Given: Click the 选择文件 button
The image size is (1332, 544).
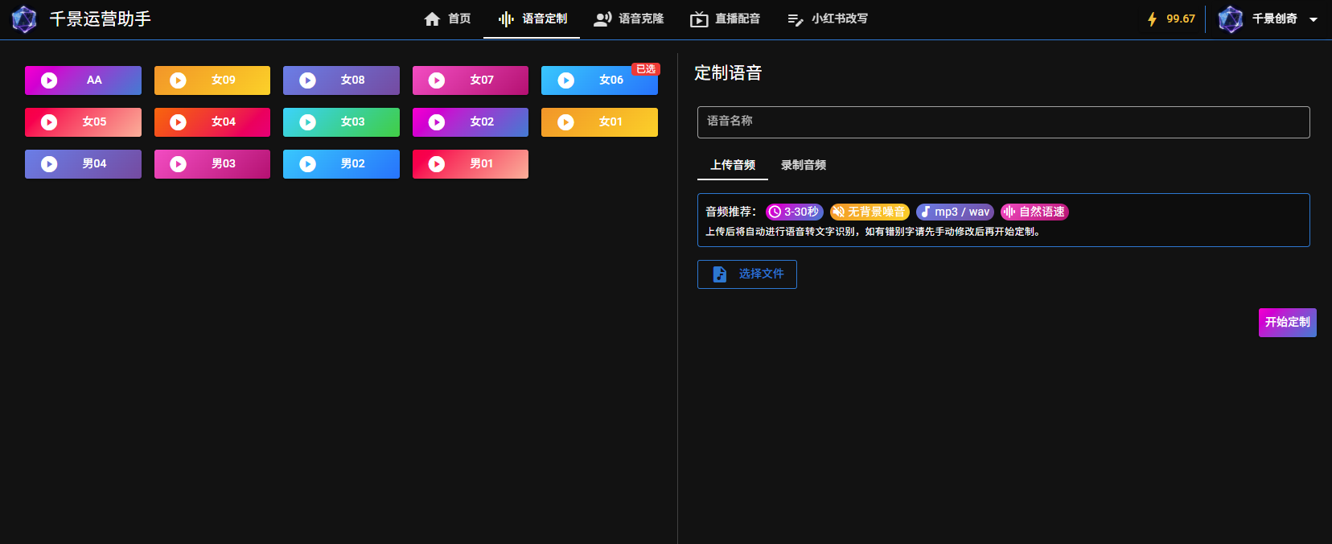Looking at the screenshot, I should 747,274.
